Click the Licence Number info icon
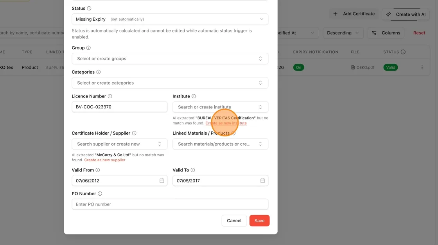 (x=110, y=96)
